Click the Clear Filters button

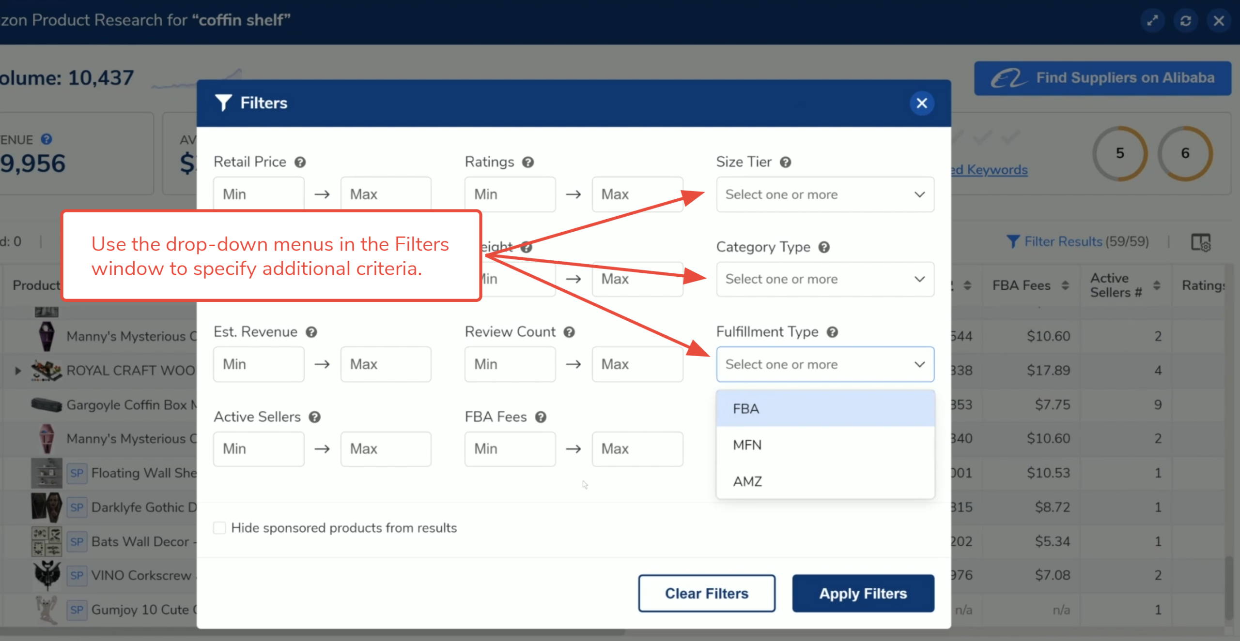point(706,593)
